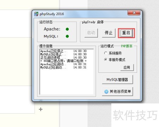The height and width of the screenshot is (127, 159).
Task: Click the green Apache status indicator
Action: [x=67, y=29]
